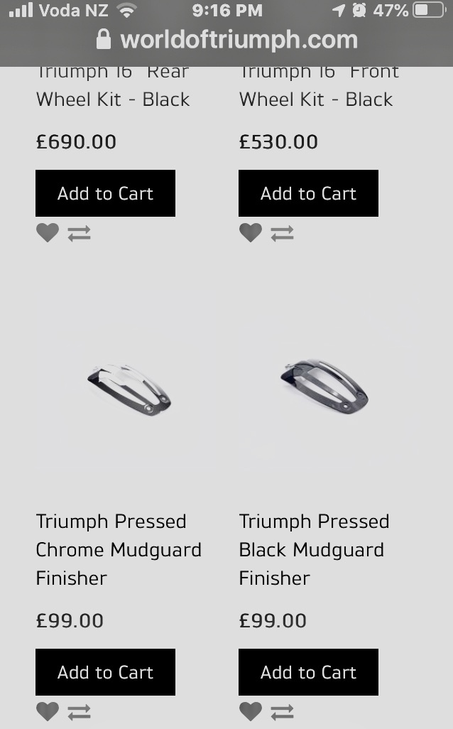Compare the 16" Front Wheel Kit product

coord(282,233)
